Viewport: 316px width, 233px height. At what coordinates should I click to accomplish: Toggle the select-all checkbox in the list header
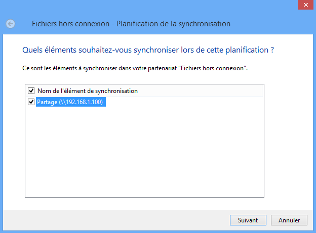31,91
